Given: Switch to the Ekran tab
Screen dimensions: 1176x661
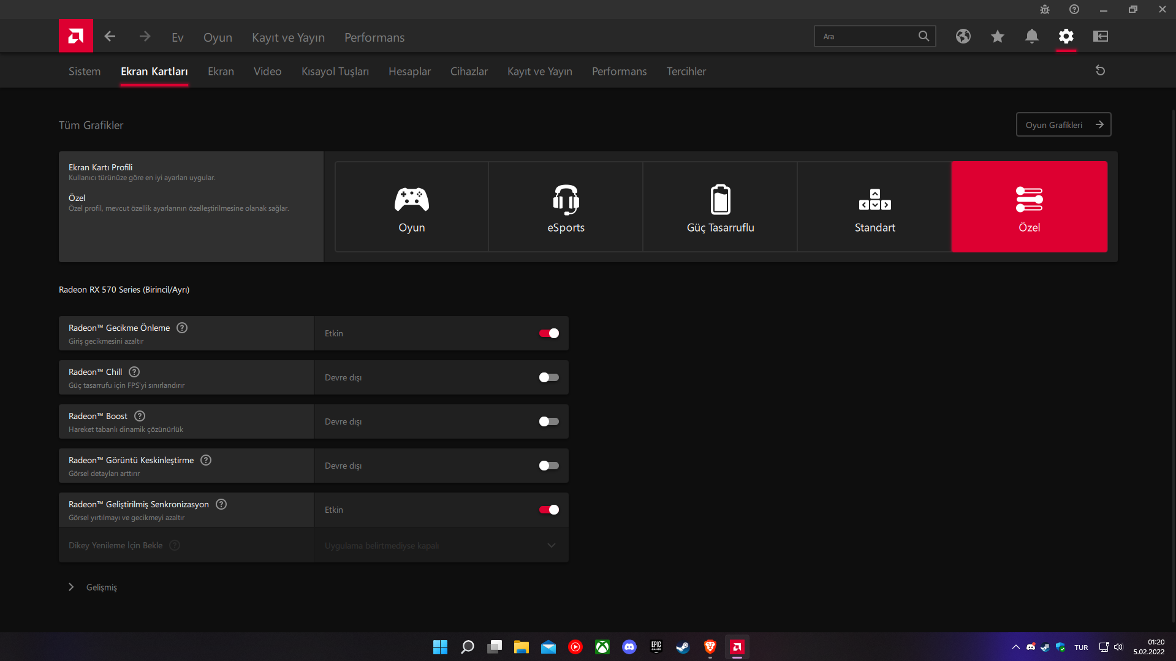Looking at the screenshot, I should pos(221,71).
